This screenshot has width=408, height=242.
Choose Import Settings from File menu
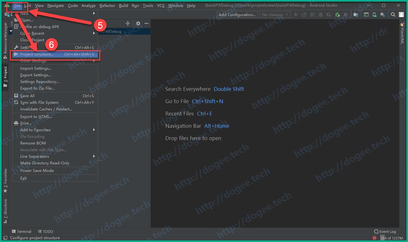pyautogui.click(x=55, y=68)
